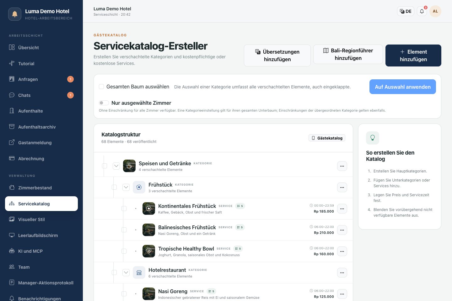Open the AL user avatar menu
Image resolution: width=452 pixels, height=301 pixels.
[435, 11]
